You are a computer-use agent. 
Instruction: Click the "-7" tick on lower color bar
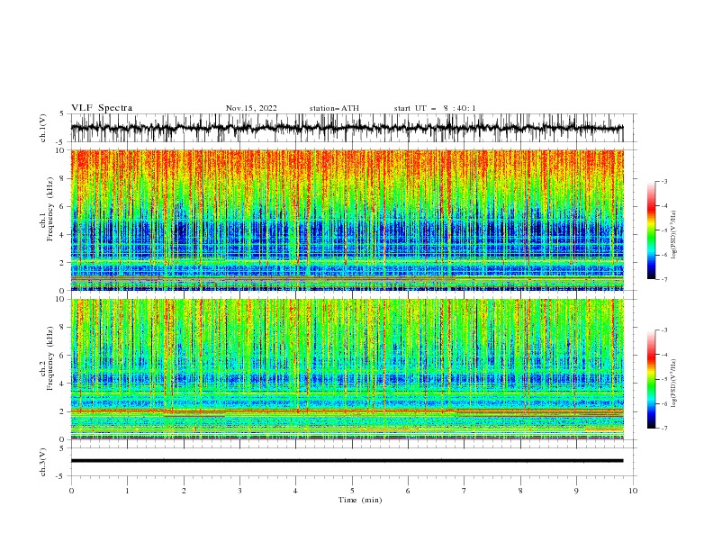click(663, 428)
